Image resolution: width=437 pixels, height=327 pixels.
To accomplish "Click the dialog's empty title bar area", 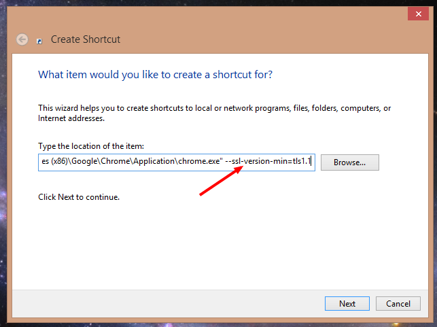I will pyautogui.click(x=204, y=14).
